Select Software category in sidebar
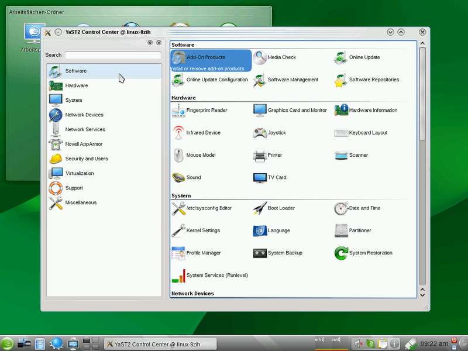This screenshot has height=351, width=468. point(104,71)
